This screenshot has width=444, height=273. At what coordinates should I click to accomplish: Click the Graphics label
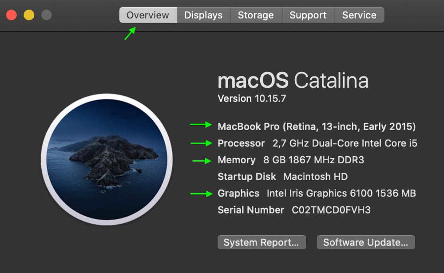(238, 194)
